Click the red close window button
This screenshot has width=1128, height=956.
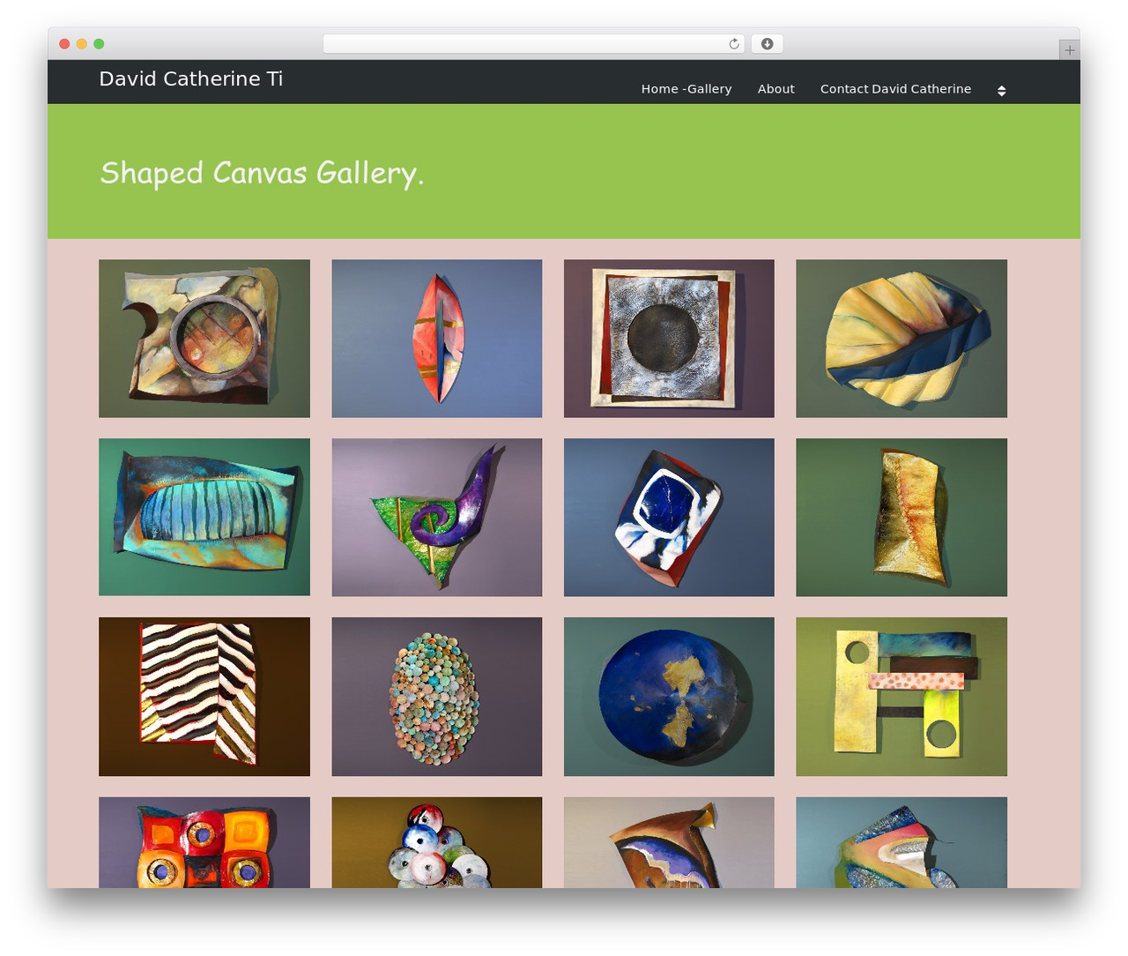click(x=64, y=44)
